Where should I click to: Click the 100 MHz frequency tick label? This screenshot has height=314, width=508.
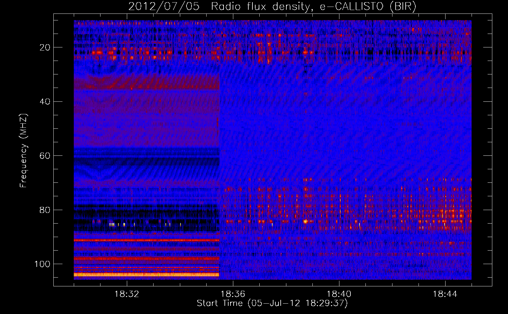pyautogui.click(x=42, y=264)
